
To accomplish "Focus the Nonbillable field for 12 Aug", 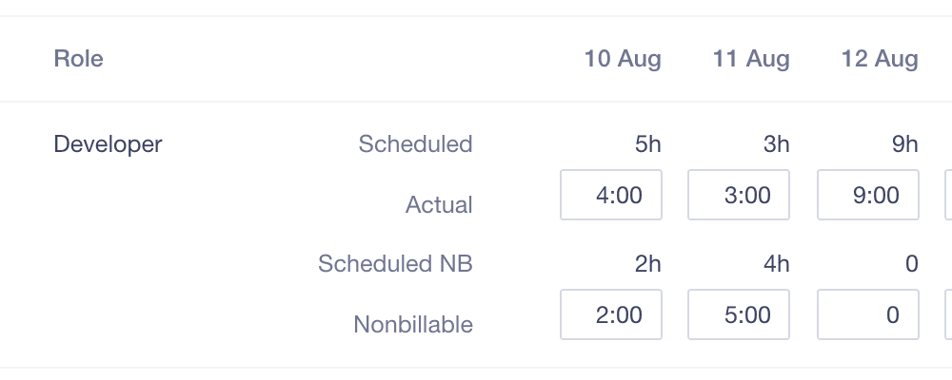I will pos(868,314).
